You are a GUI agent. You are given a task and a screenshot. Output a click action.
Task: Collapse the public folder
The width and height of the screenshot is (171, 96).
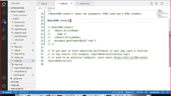tap(22, 19)
